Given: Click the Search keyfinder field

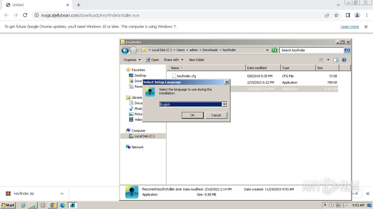Looking at the screenshot, I should pos(312,50).
